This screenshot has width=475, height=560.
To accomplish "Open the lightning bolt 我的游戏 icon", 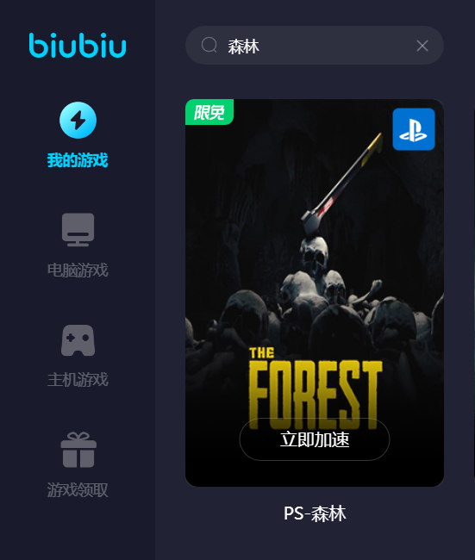I will click(x=78, y=120).
